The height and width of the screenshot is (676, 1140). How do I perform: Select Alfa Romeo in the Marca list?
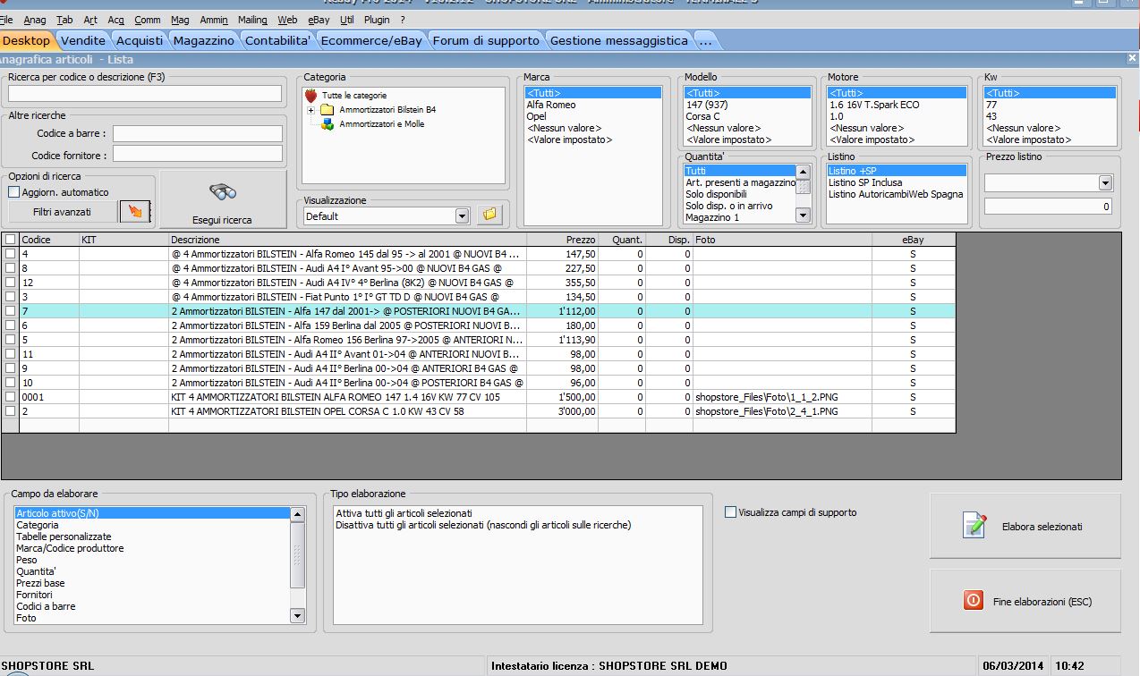point(551,105)
